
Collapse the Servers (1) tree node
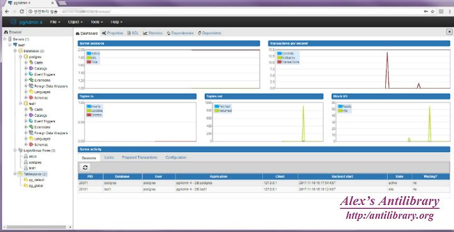(x=5, y=39)
